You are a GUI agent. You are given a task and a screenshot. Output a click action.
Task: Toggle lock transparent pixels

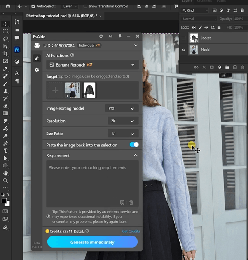point(194,27)
